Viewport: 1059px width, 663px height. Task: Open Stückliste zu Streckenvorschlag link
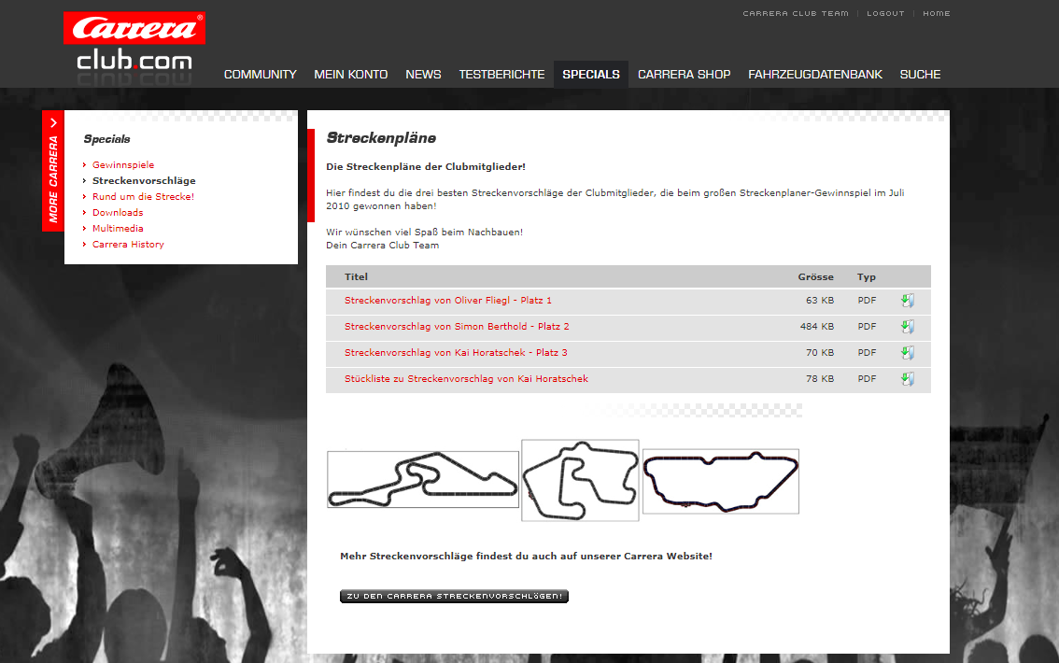466,379
